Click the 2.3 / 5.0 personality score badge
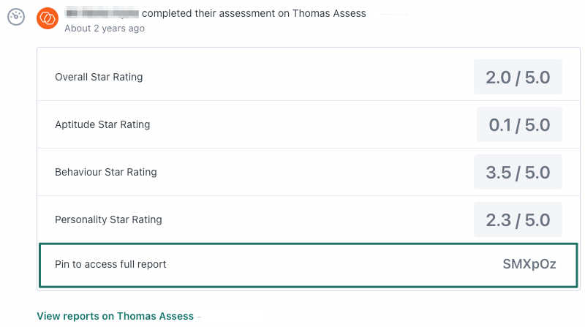This screenshot has width=585, height=327. point(518,219)
